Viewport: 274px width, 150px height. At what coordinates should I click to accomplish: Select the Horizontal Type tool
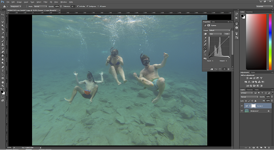tap(3, 71)
